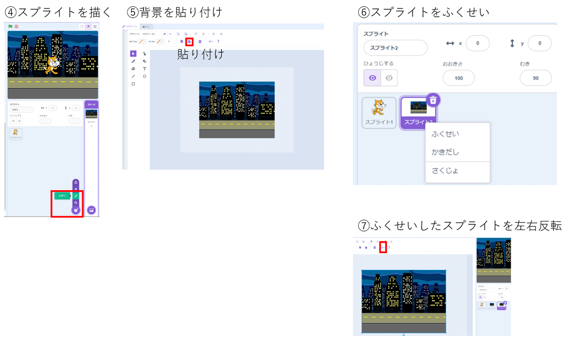Select the Brush tool in step ⑤ editor
Viewport: 577px width, 341px height.
133,61
